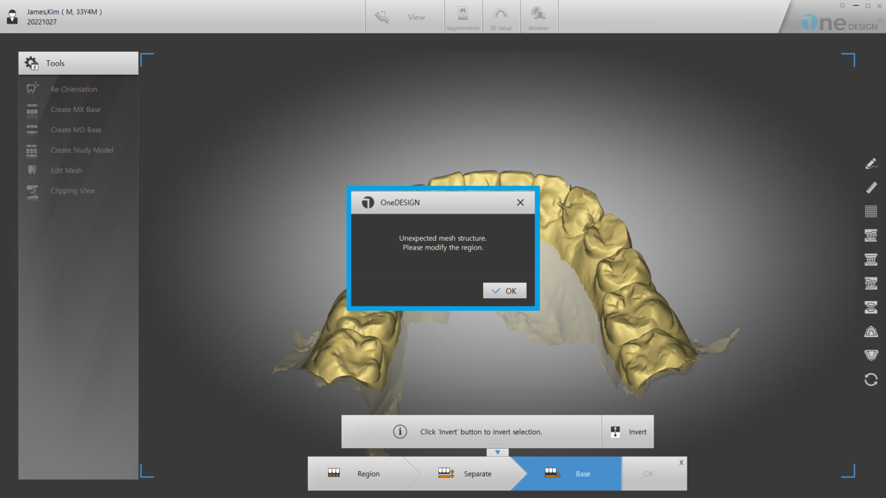Select the pencil drawing tool on right sidebar

pos(871,163)
